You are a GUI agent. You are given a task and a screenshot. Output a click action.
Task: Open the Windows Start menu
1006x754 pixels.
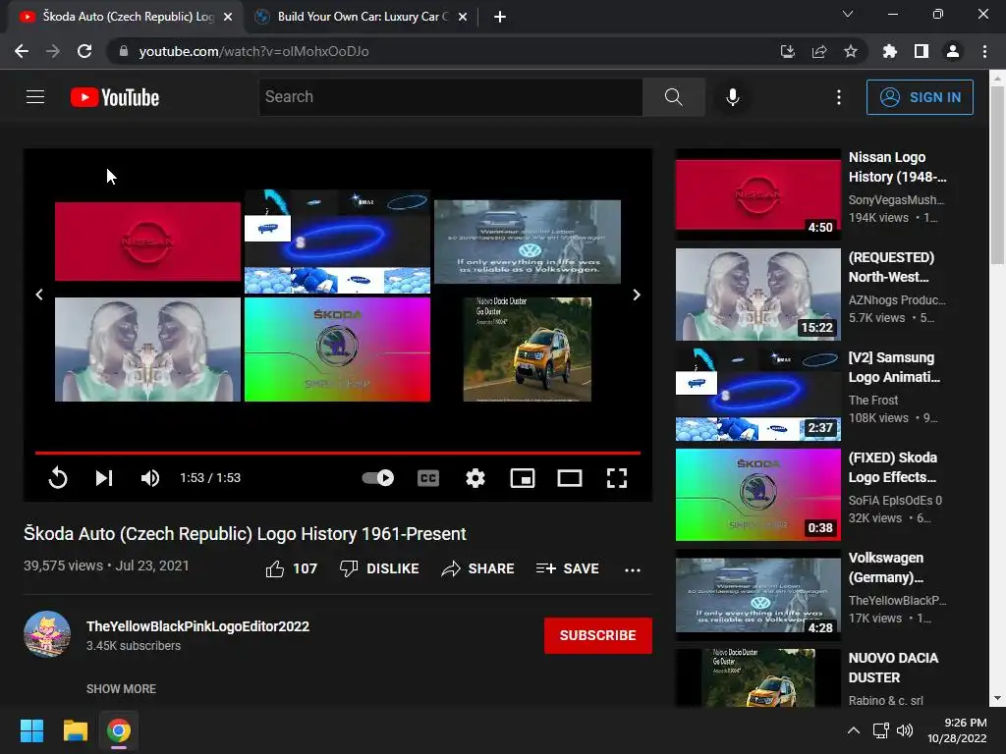coord(32,730)
